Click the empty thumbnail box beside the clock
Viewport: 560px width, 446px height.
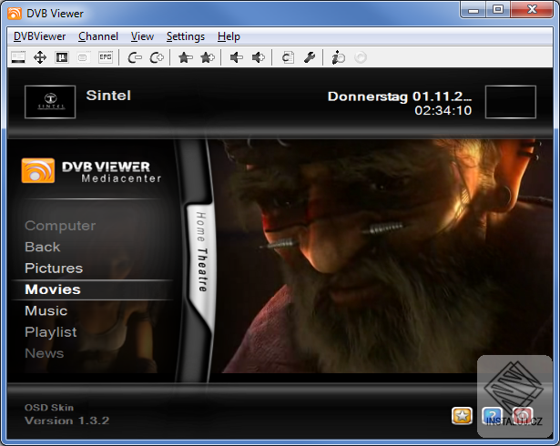[510, 102]
